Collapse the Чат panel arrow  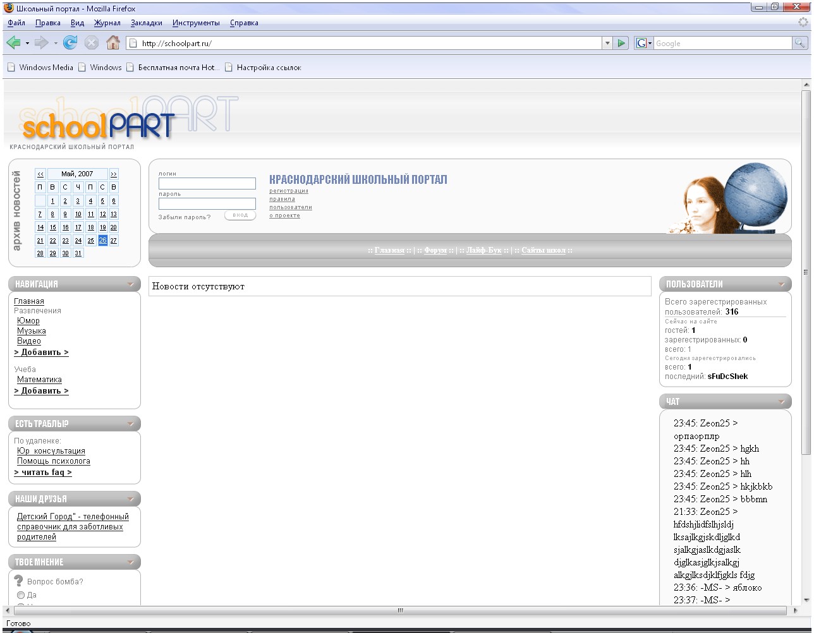click(782, 402)
